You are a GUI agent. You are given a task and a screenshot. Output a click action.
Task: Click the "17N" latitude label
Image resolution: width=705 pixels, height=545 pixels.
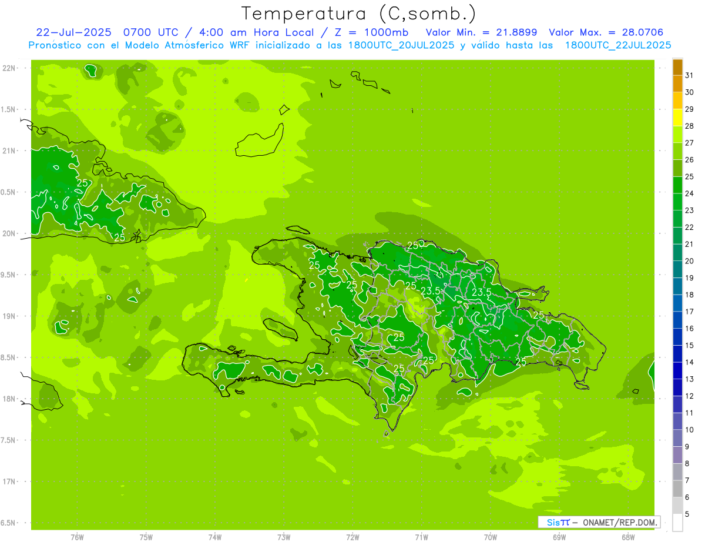tap(9, 482)
